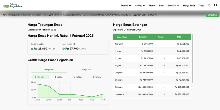The width and height of the screenshot is (220, 110).
Task: Click the Jan 29 chart data point
Action: pos(38,84)
